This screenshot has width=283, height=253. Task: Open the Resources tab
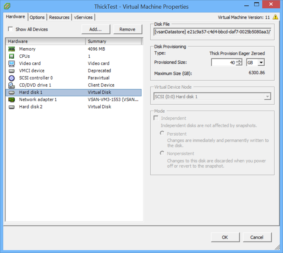coord(59,17)
